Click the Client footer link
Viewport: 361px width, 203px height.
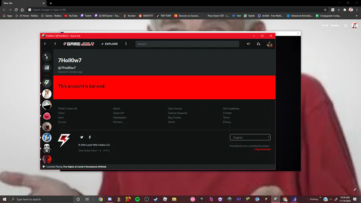[x=61, y=113]
